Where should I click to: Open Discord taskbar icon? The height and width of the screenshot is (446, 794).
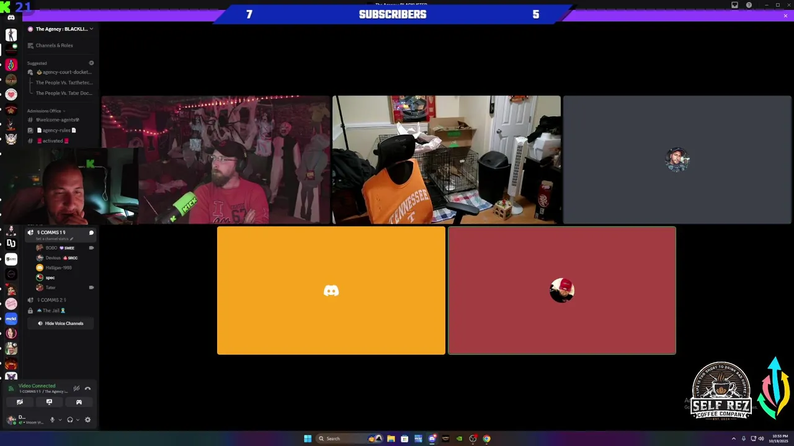coord(432,439)
